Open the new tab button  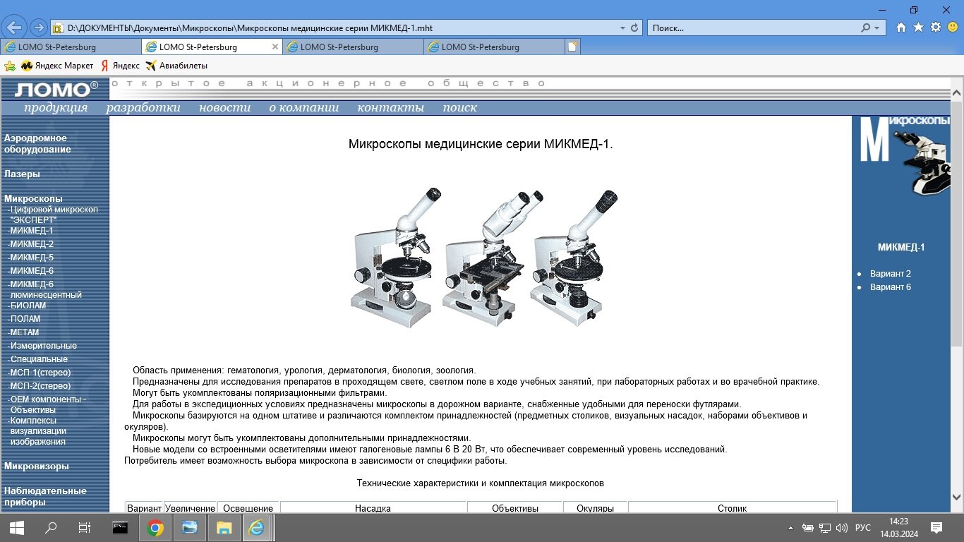tap(573, 47)
